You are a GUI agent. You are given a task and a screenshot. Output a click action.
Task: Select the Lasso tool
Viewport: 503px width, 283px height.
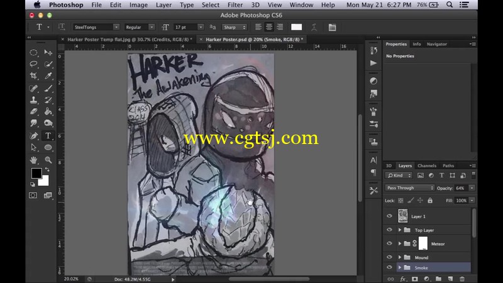tap(34, 64)
